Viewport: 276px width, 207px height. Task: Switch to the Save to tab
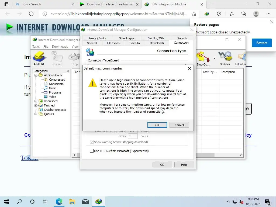pyautogui.click(x=135, y=43)
